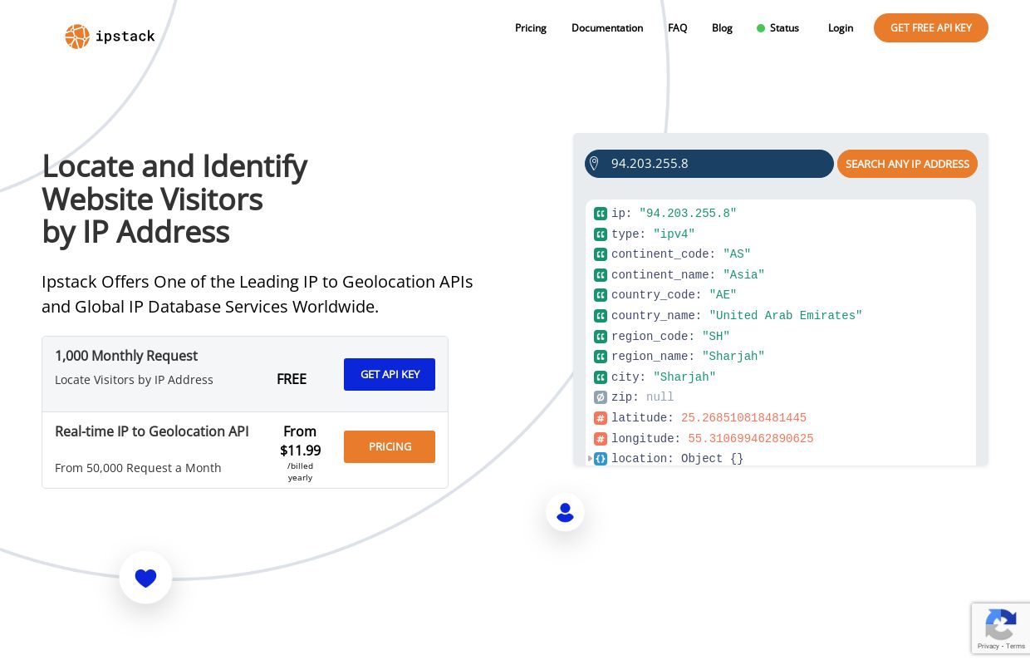Click the string icon beside country_name
Viewport: 1030px width, 665px height.
pyautogui.click(x=601, y=316)
